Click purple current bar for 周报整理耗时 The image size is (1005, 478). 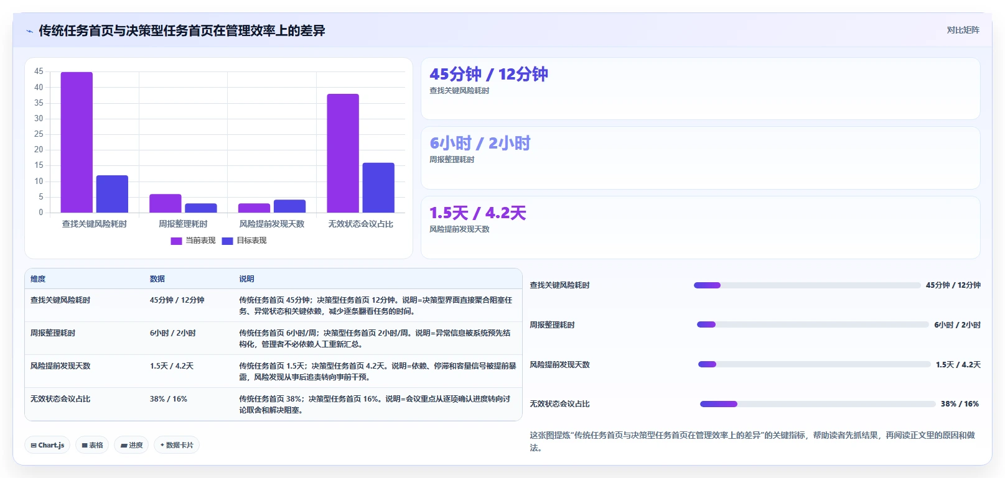coord(166,203)
